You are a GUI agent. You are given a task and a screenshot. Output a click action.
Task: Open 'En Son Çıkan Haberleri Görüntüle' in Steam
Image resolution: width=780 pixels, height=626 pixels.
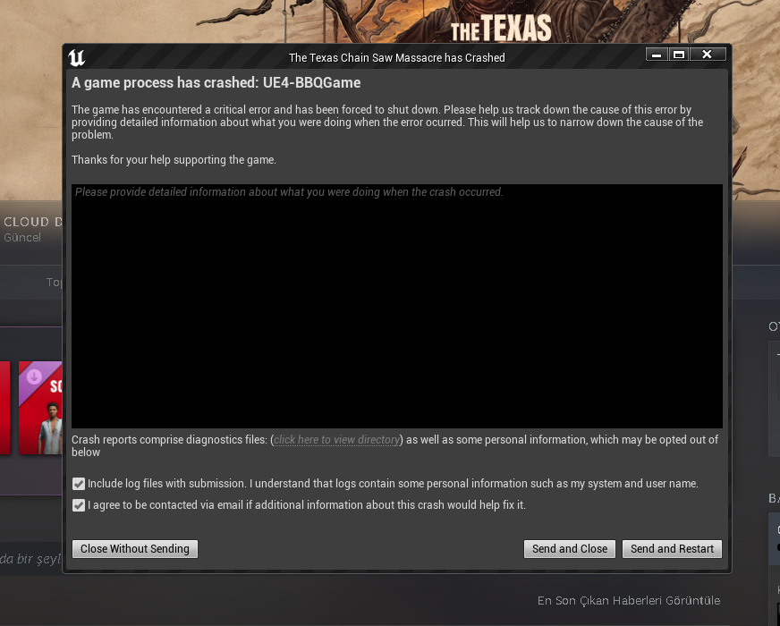[x=629, y=601]
